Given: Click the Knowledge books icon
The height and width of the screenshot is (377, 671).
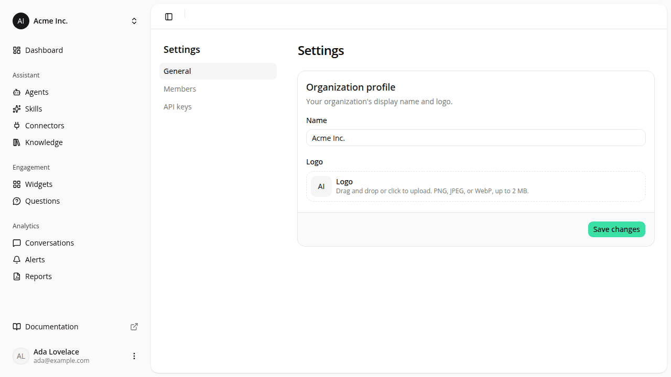Looking at the screenshot, I should click(17, 142).
